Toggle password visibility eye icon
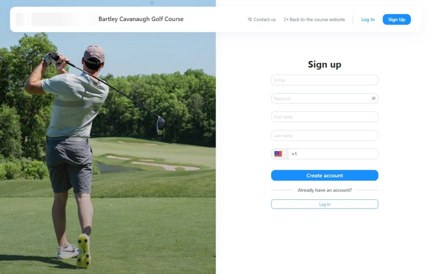 [373, 98]
